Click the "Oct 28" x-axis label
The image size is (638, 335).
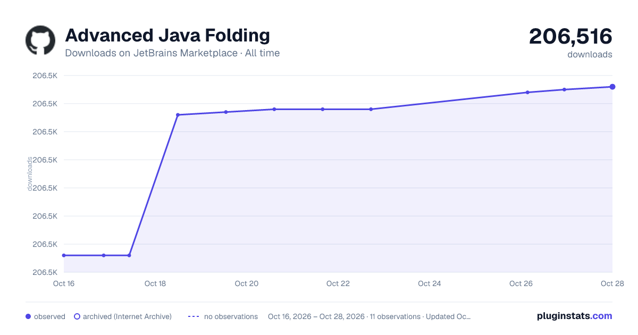(x=611, y=283)
